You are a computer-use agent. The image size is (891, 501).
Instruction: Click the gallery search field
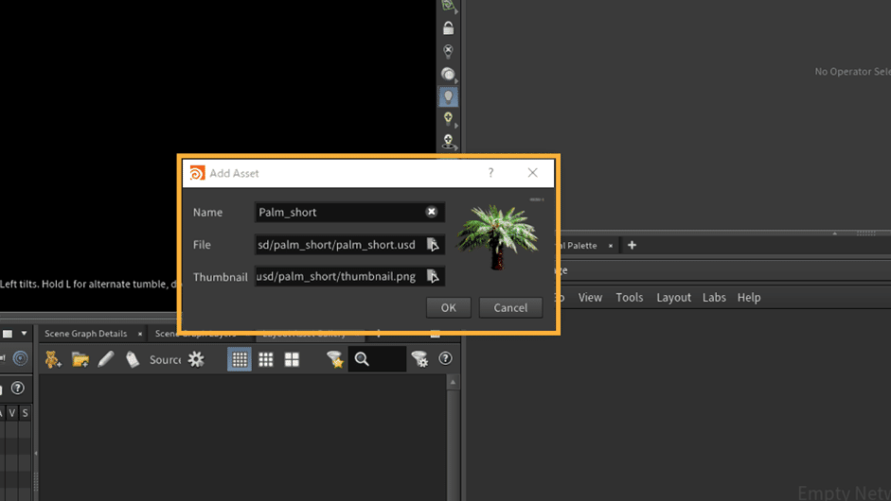(x=377, y=359)
